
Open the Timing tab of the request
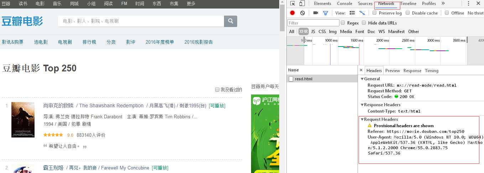coord(432,71)
